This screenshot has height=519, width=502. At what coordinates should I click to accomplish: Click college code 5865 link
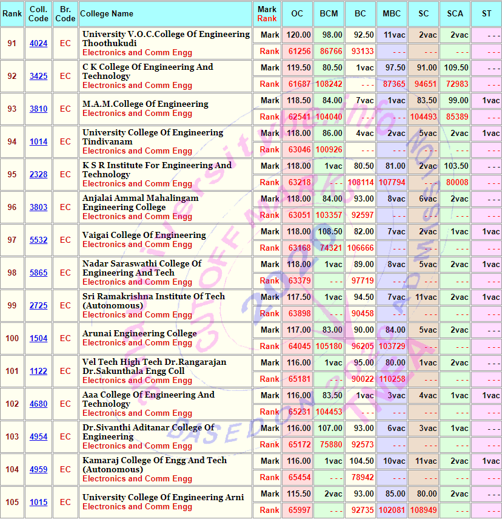[x=38, y=273]
